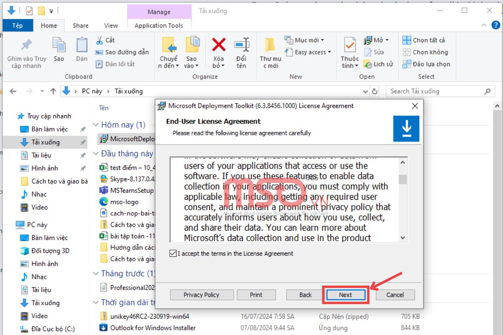
Task: Click the license text scroll down arrow
Action: 403,237
